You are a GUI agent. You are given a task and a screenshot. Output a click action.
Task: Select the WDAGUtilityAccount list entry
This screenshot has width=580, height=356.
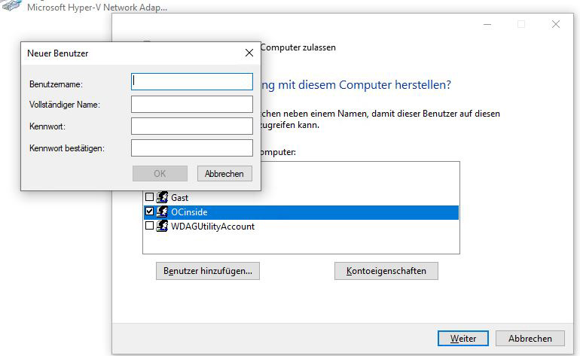click(x=212, y=227)
